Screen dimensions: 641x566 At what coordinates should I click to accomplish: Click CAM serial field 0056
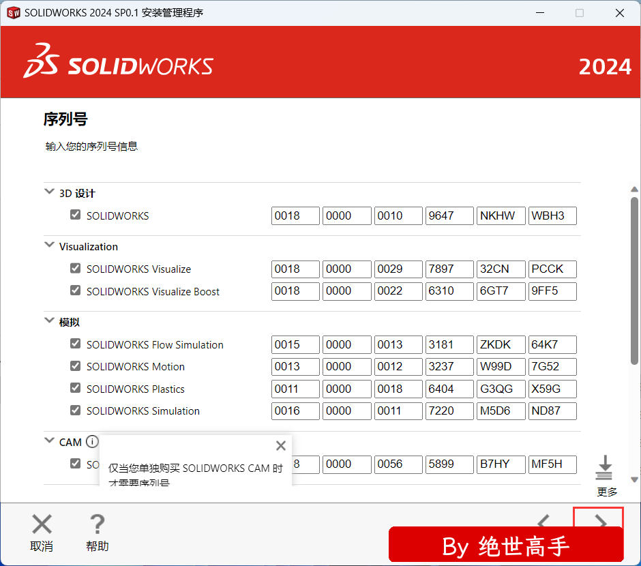point(398,464)
